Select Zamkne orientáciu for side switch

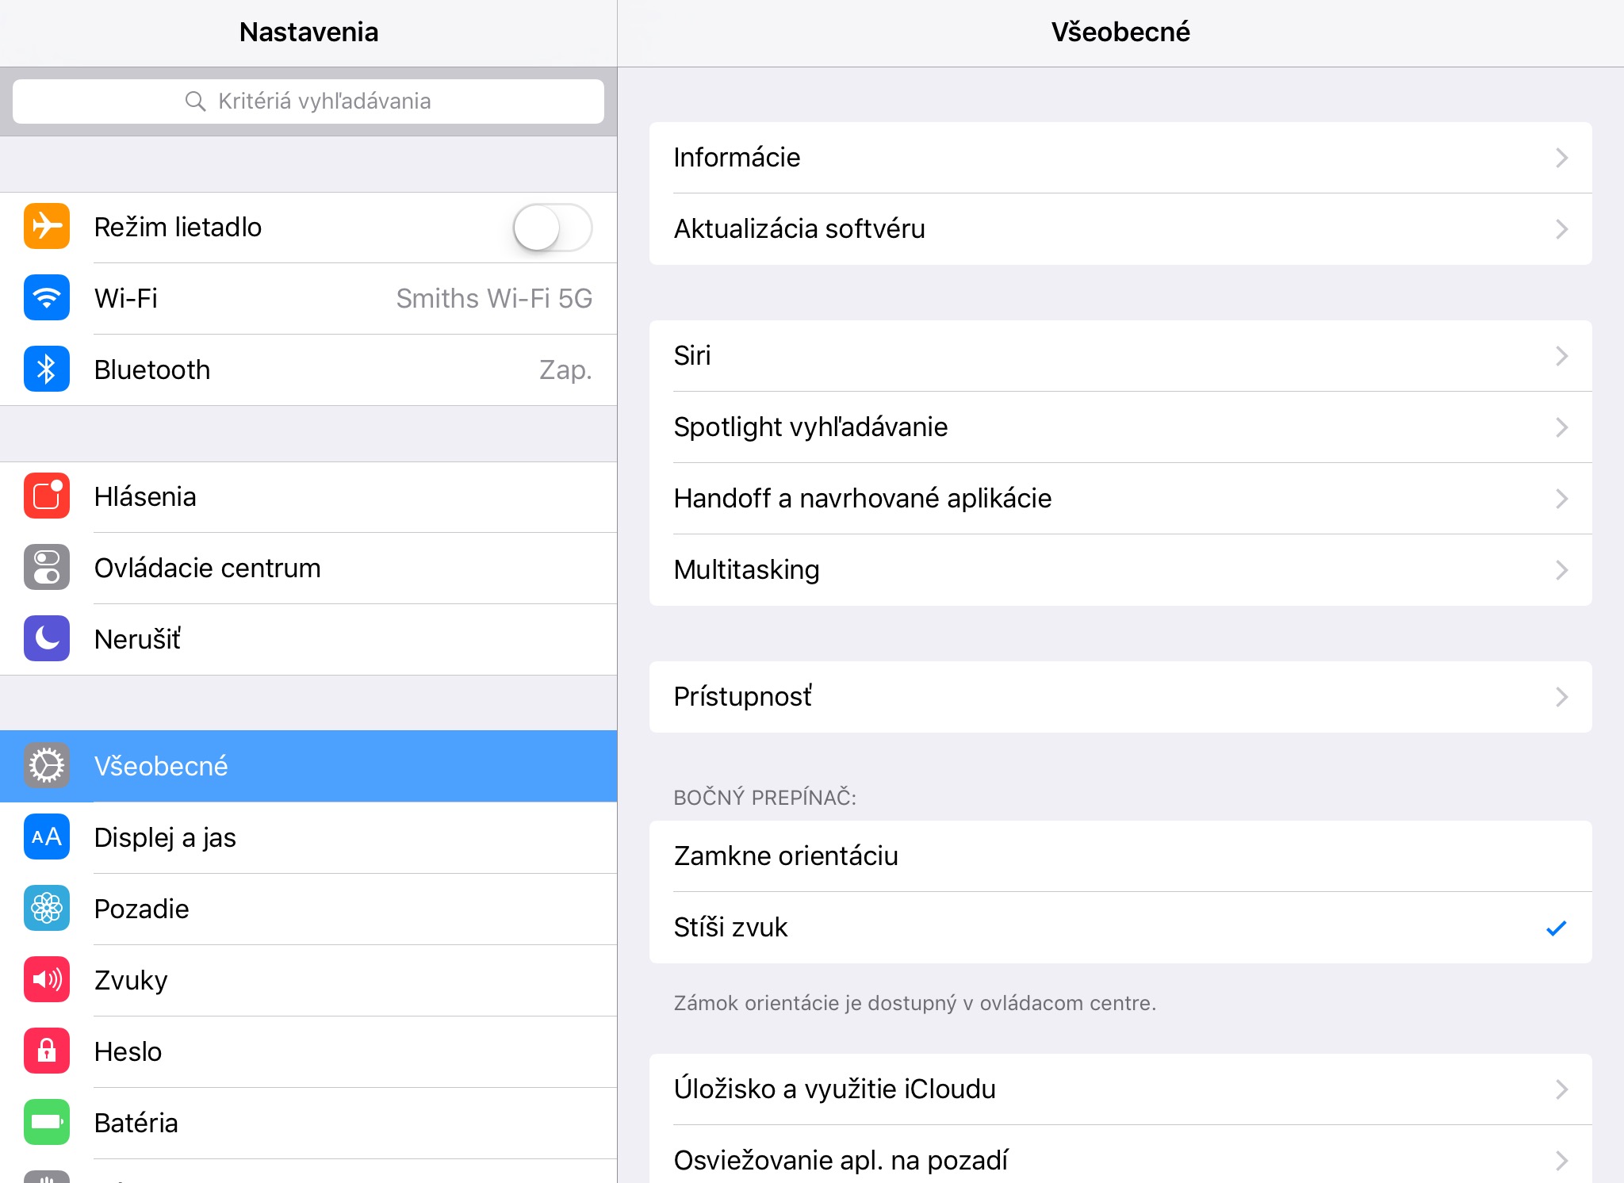1120,856
